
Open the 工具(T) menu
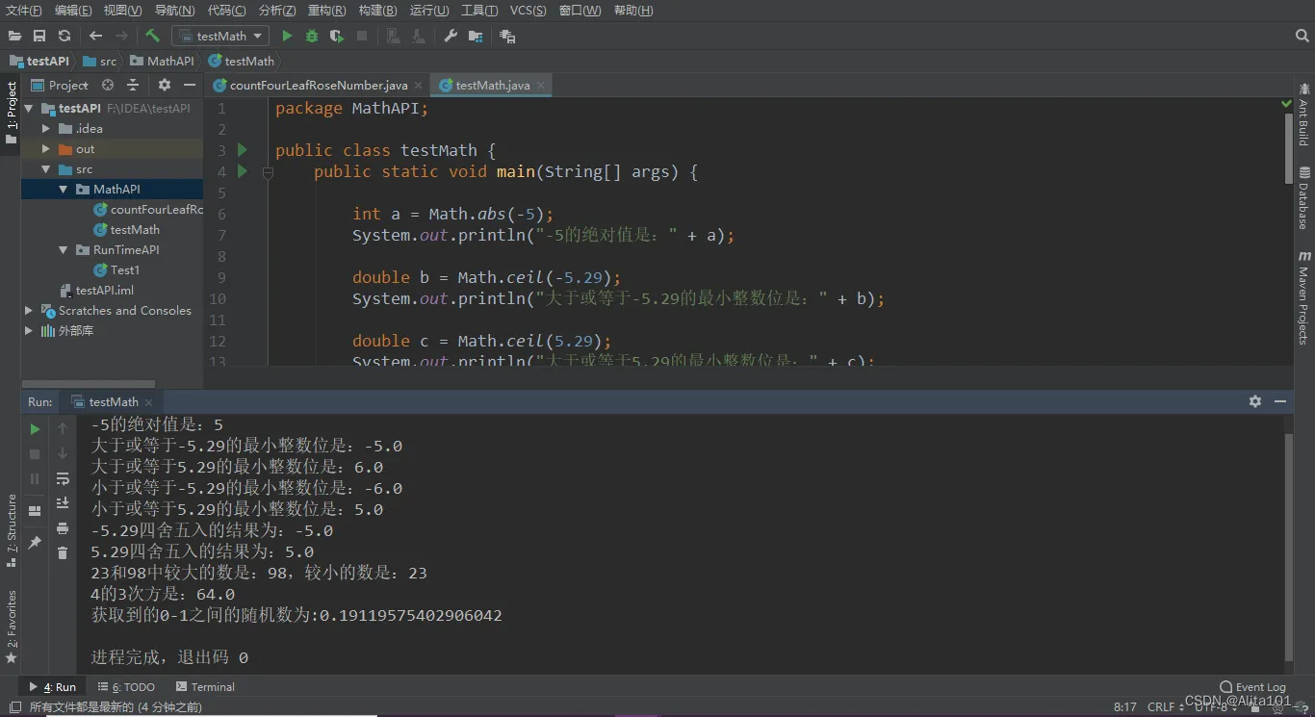pos(478,11)
